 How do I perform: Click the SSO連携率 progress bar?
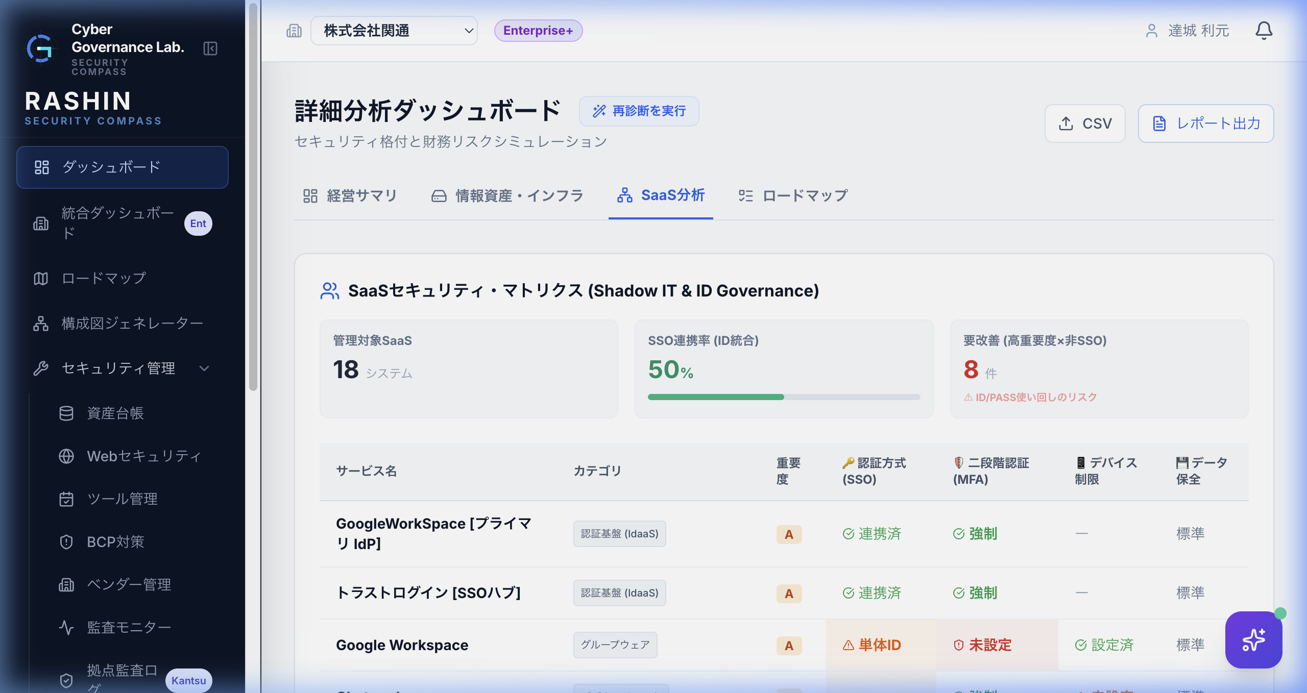tap(784, 397)
